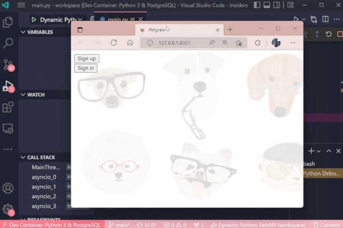Refresh the Petgram page
Screen dimensions: 343x228
tap(114, 43)
